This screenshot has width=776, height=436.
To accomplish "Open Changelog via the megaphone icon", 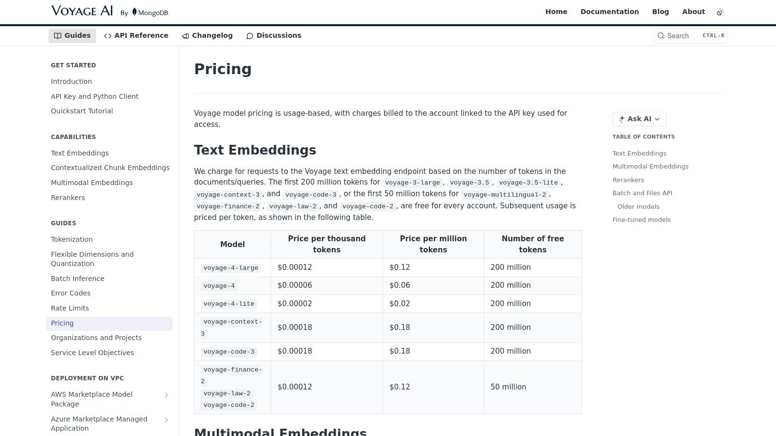I will [185, 36].
